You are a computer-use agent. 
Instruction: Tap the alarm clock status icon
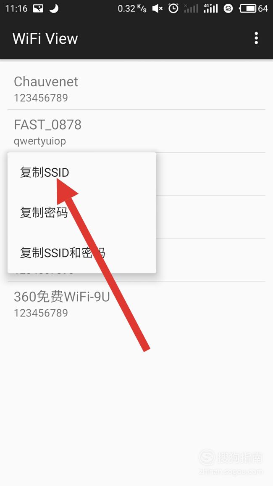(x=173, y=8)
